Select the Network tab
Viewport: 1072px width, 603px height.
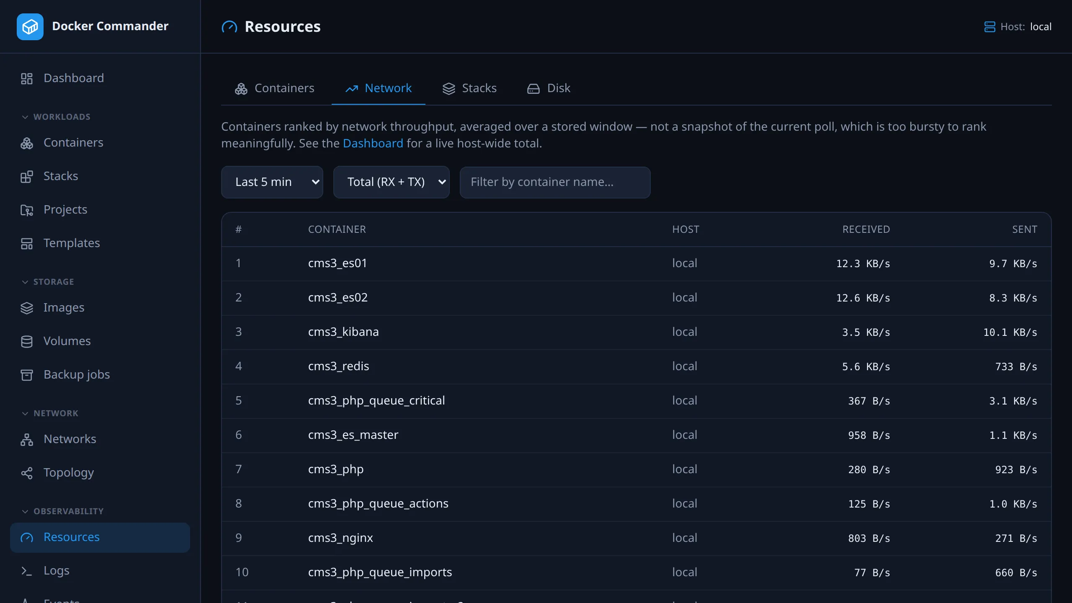[378, 88]
